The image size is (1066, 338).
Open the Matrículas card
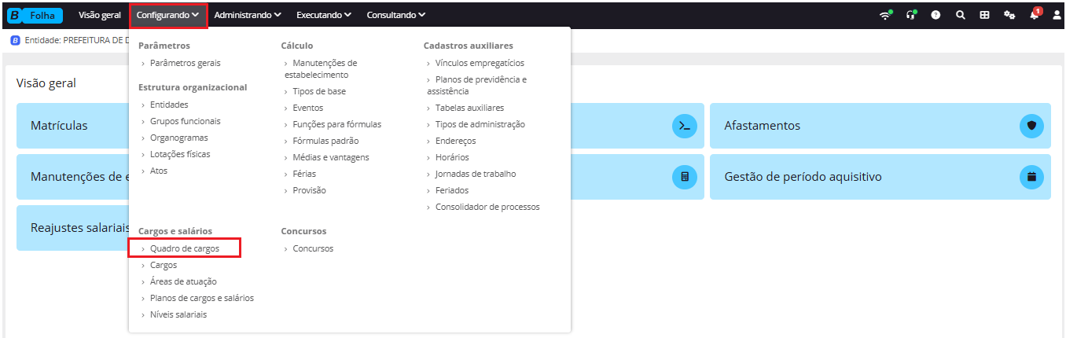tap(72, 126)
